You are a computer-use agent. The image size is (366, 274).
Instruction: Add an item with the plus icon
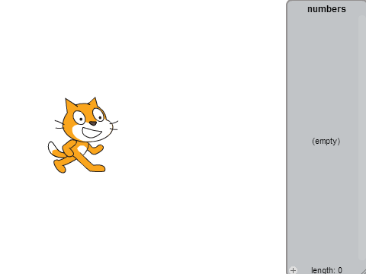coord(293,270)
